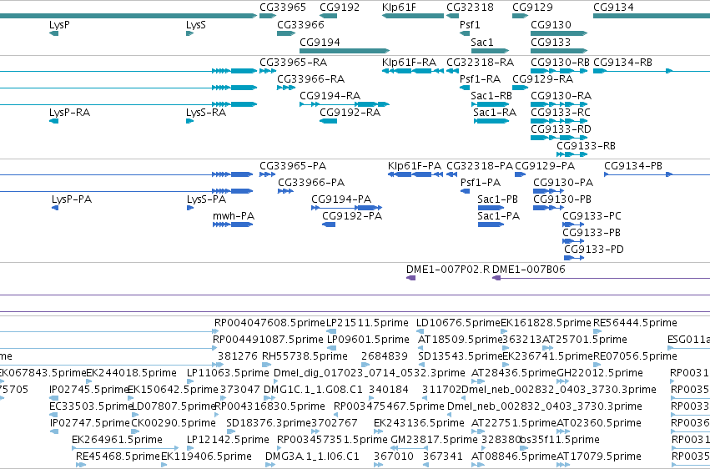Image resolution: width=710 pixels, height=469 pixels.
Task: Select the Klp61F-PA protein label
Action: [415, 166]
